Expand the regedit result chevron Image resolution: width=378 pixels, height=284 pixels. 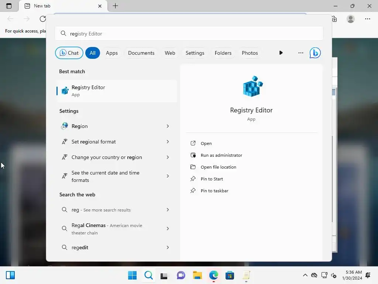168,247
